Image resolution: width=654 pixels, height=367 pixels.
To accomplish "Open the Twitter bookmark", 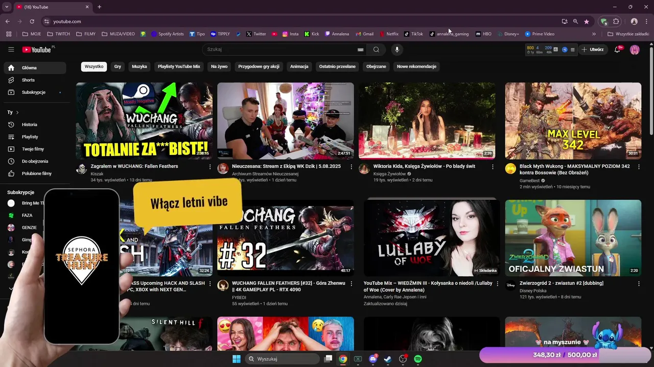I will pos(256,34).
